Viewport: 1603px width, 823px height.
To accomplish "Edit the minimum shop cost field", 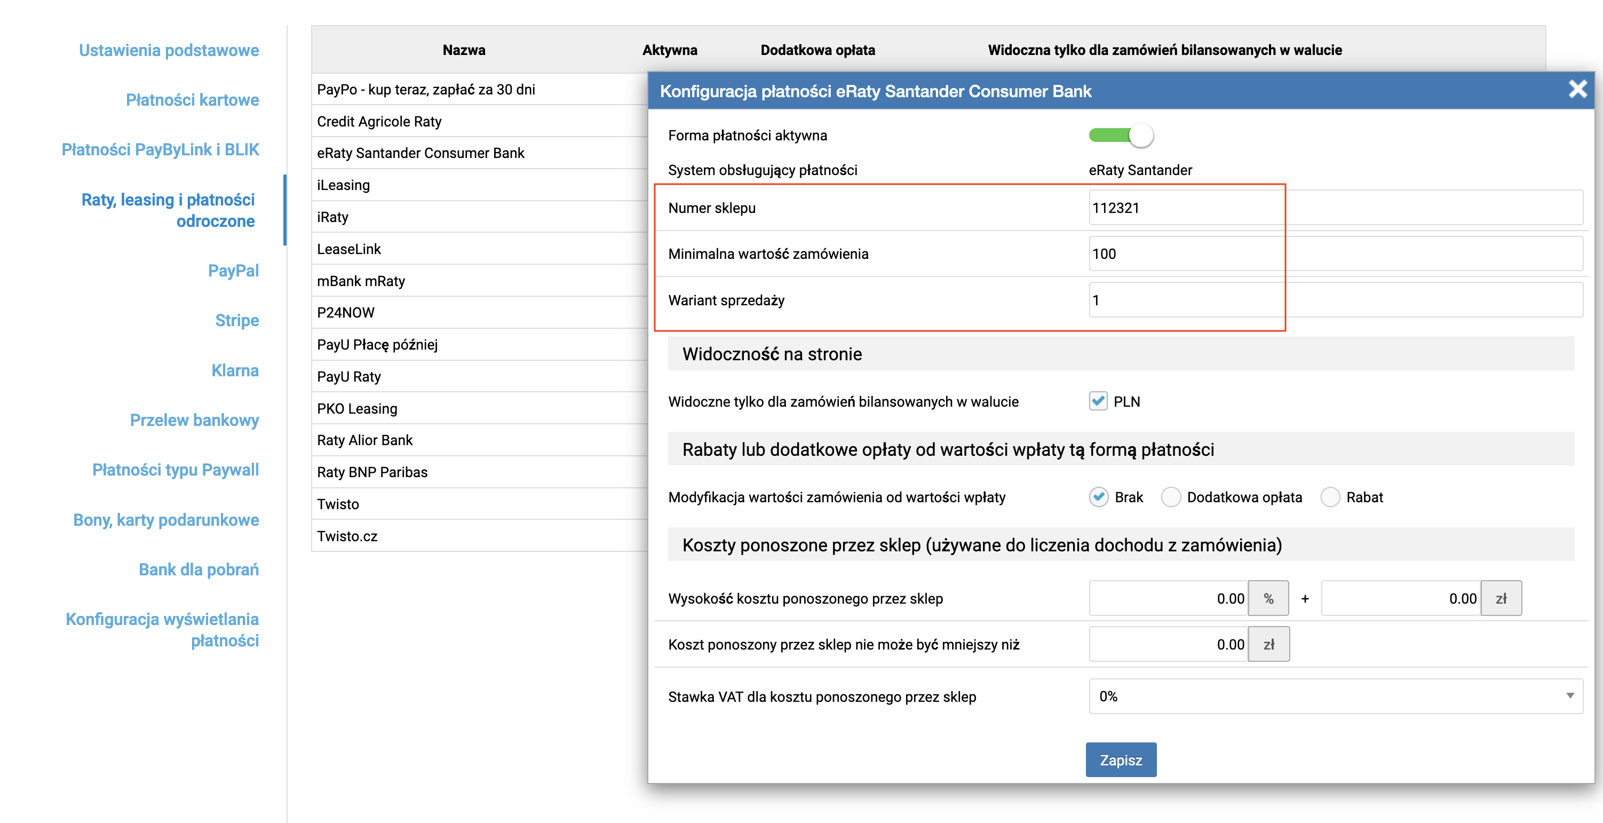I will click(x=1169, y=644).
